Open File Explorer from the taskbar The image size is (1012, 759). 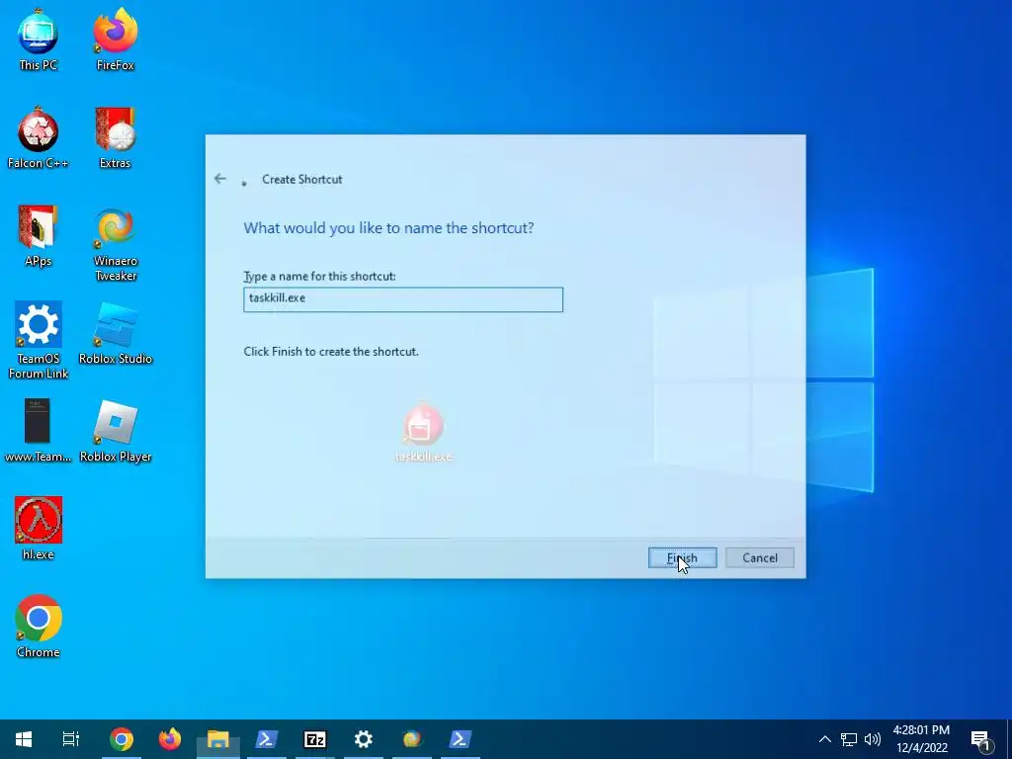pyautogui.click(x=218, y=739)
